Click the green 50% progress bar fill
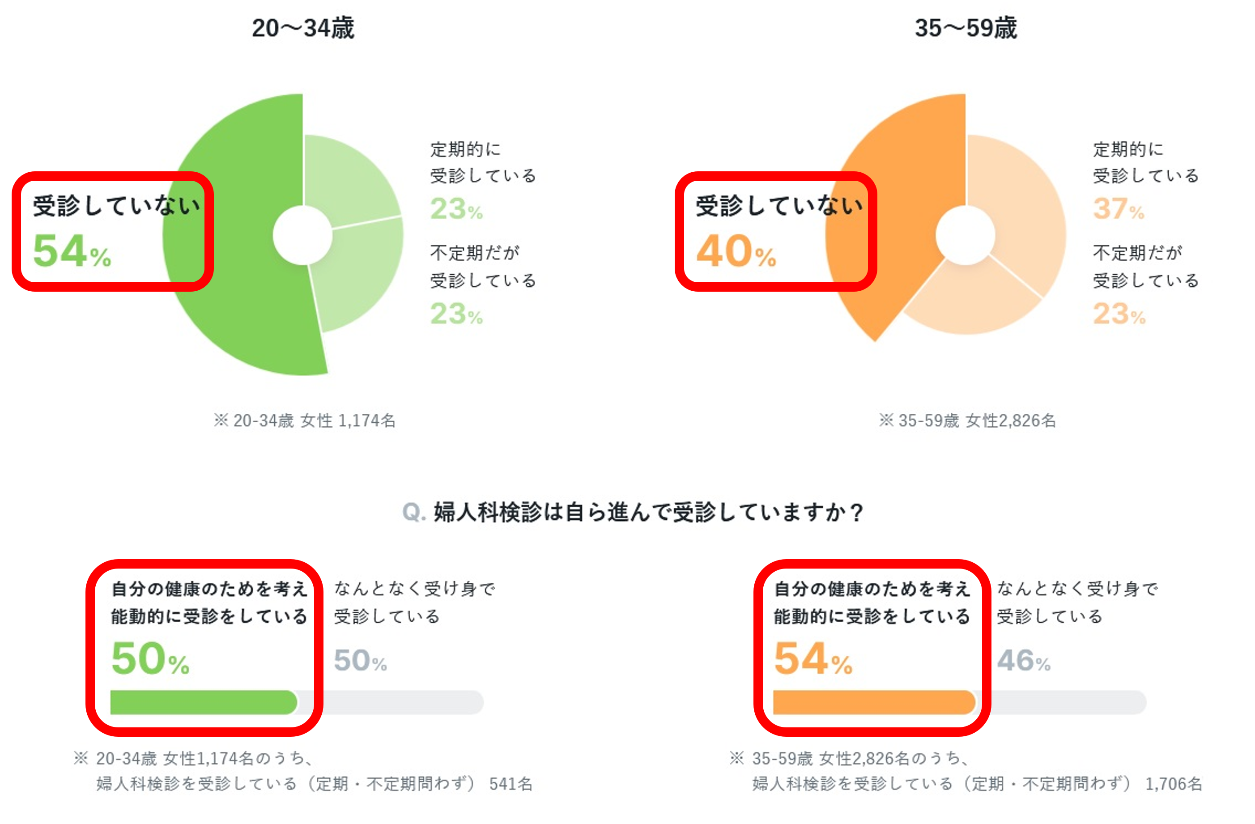The width and height of the screenshot is (1255, 824). [203, 702]
